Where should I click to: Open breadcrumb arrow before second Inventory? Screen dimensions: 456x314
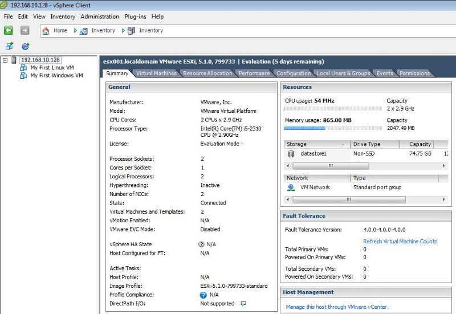[x=123, y=31]
